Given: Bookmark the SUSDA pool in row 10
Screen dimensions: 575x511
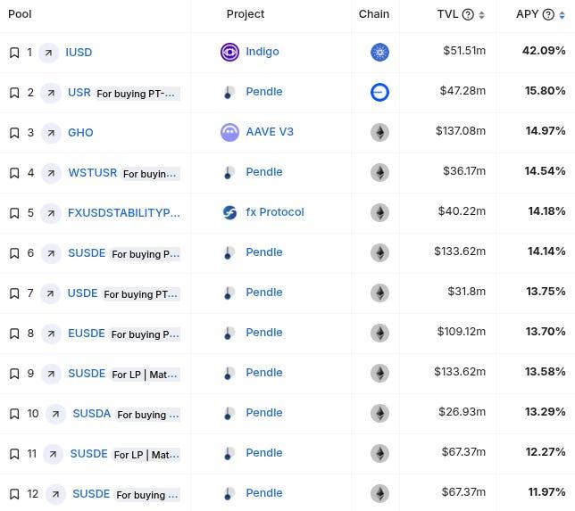Looking at the screenshot, I should pyautogui.click(x=14, y=414).
